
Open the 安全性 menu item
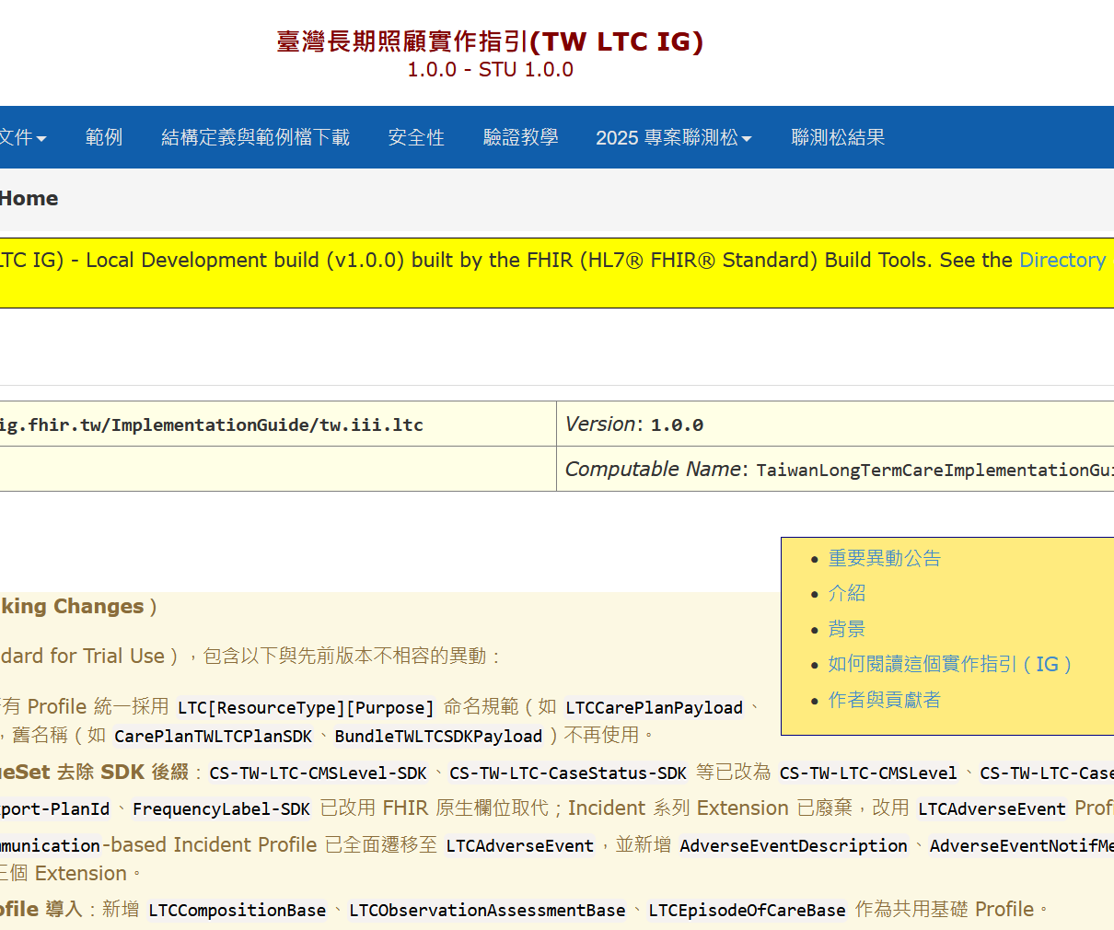416,138
